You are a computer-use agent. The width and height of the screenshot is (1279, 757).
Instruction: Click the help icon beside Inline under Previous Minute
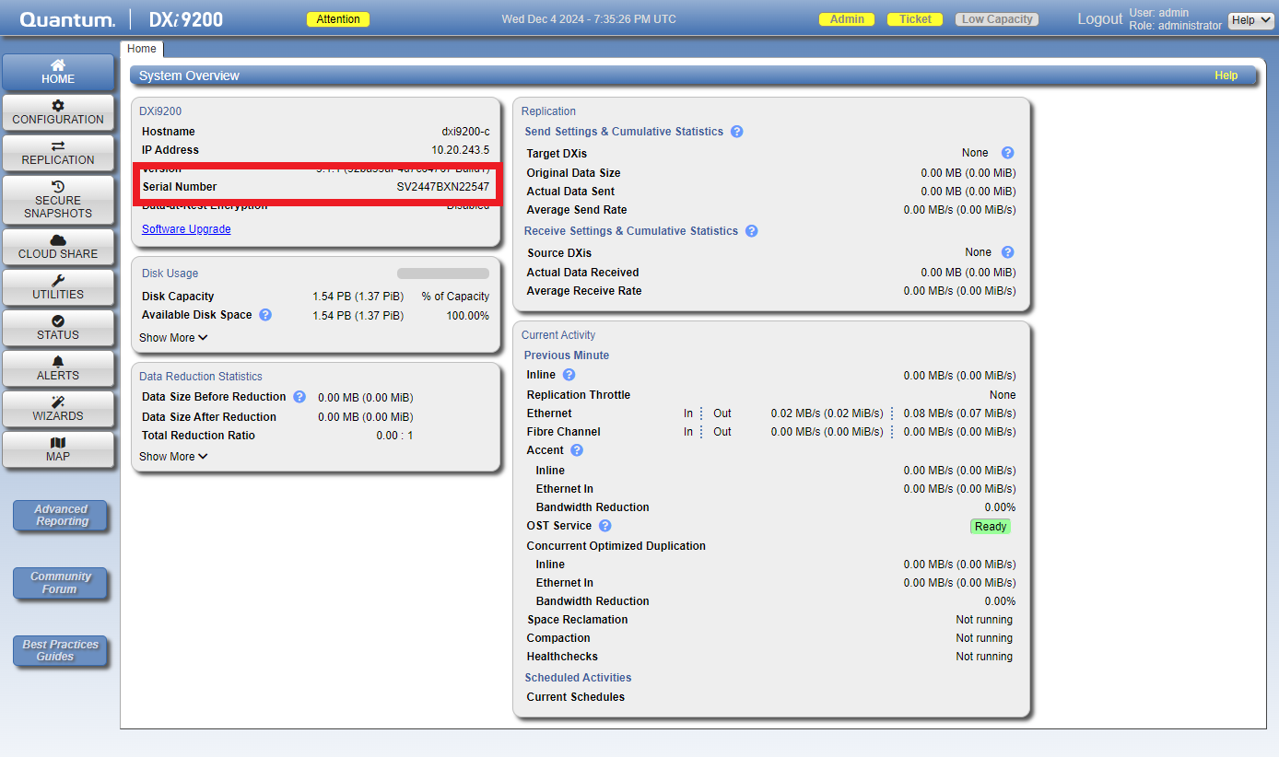(569, 375)
